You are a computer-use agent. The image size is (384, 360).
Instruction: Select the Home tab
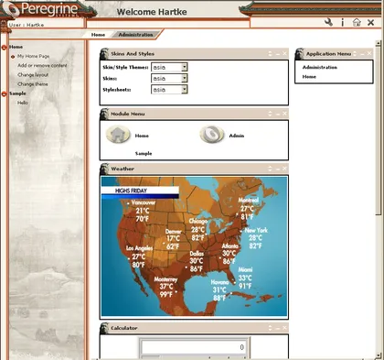click(x=98, y=35)
